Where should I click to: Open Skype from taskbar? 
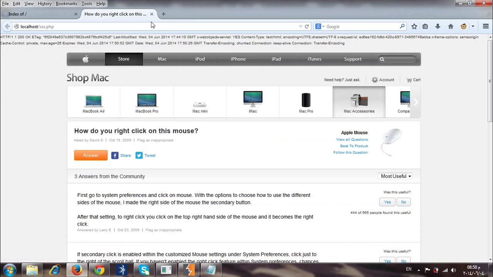pyautogui.click(x=144, y=270)
